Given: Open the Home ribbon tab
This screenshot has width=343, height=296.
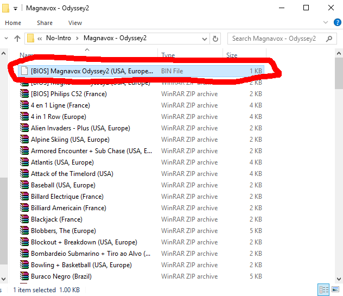Looking at the screenshot, I should click(x=13, y=23).
